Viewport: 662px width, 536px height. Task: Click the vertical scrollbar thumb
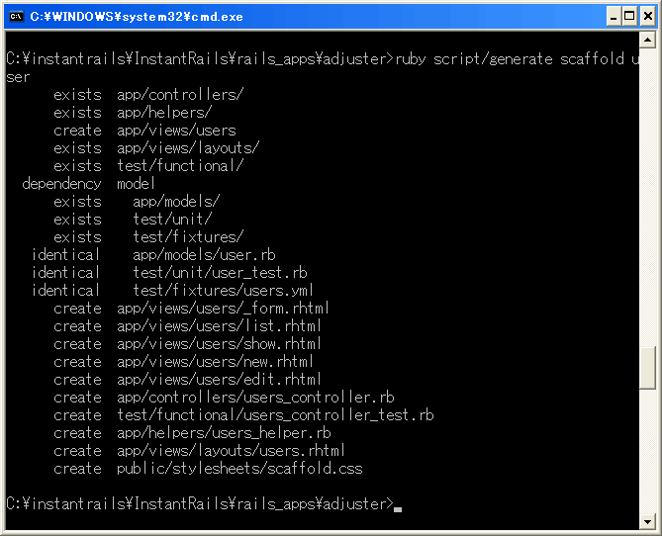(x=647, y=368)
